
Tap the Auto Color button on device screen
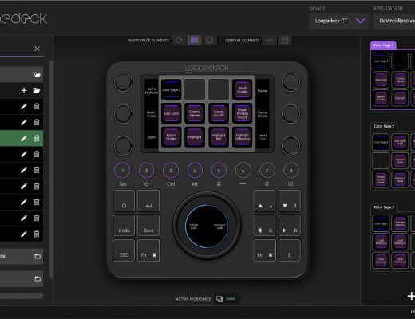coord(172,113)
